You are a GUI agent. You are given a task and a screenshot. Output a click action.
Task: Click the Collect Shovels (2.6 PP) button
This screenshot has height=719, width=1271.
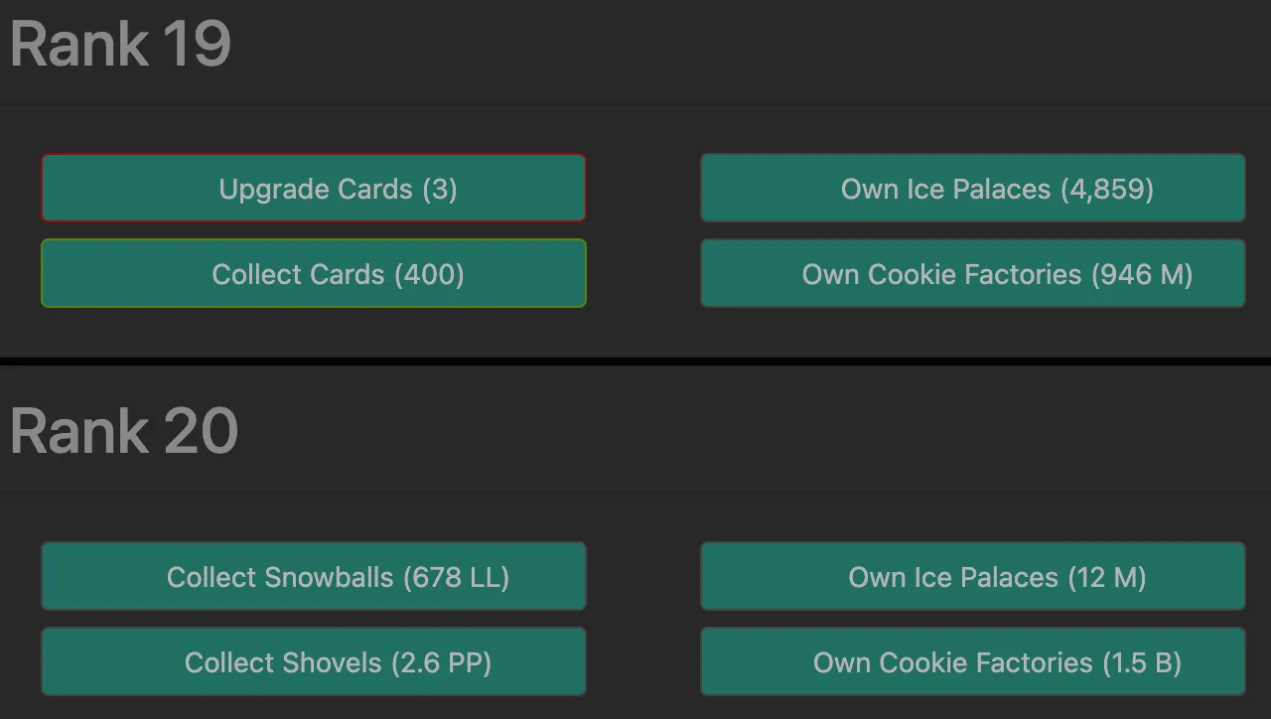pos(314,661)
